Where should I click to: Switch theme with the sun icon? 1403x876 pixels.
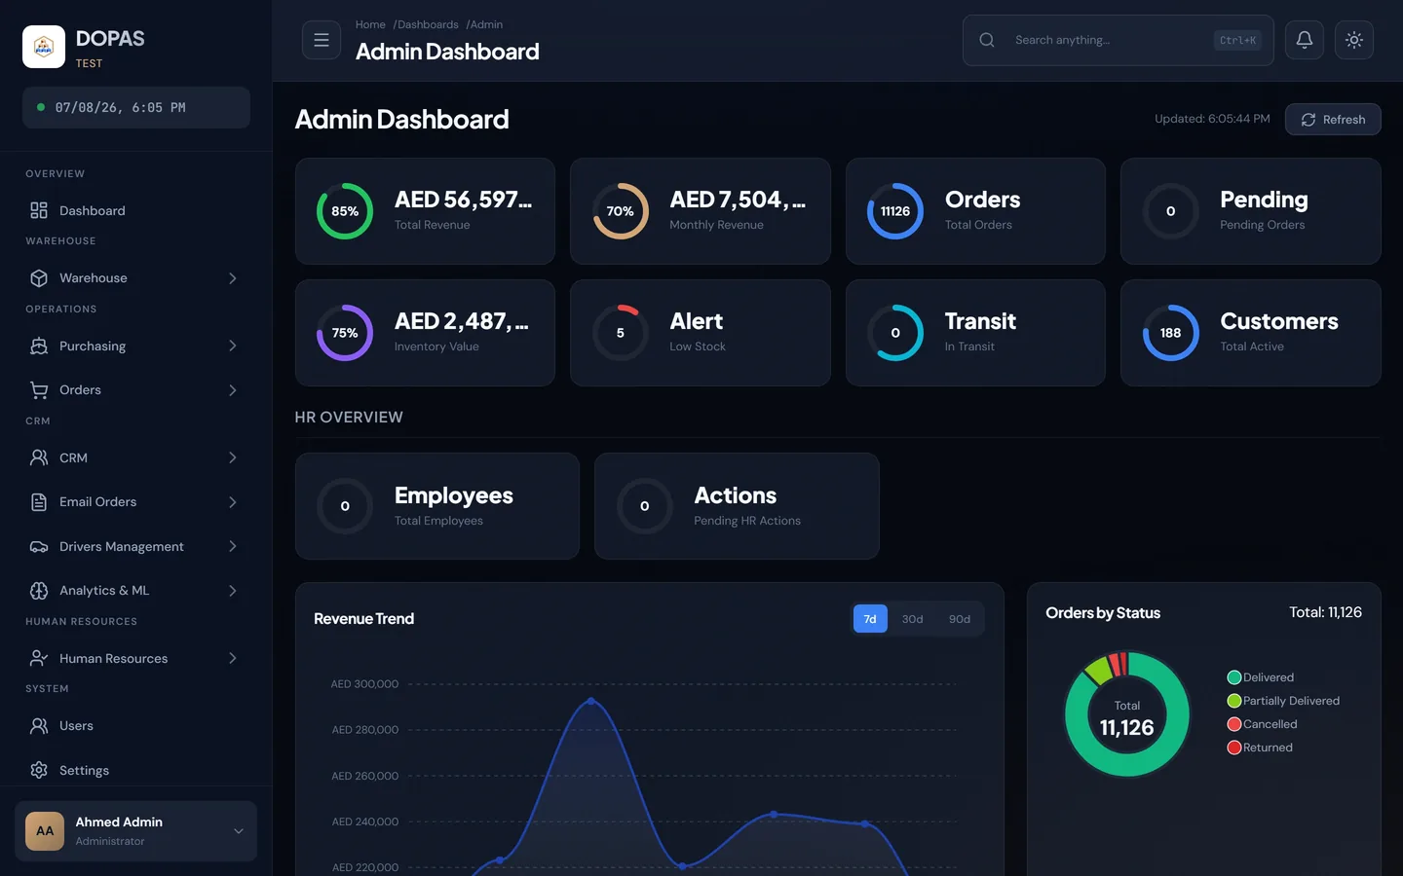click(x=1354, y=40)
